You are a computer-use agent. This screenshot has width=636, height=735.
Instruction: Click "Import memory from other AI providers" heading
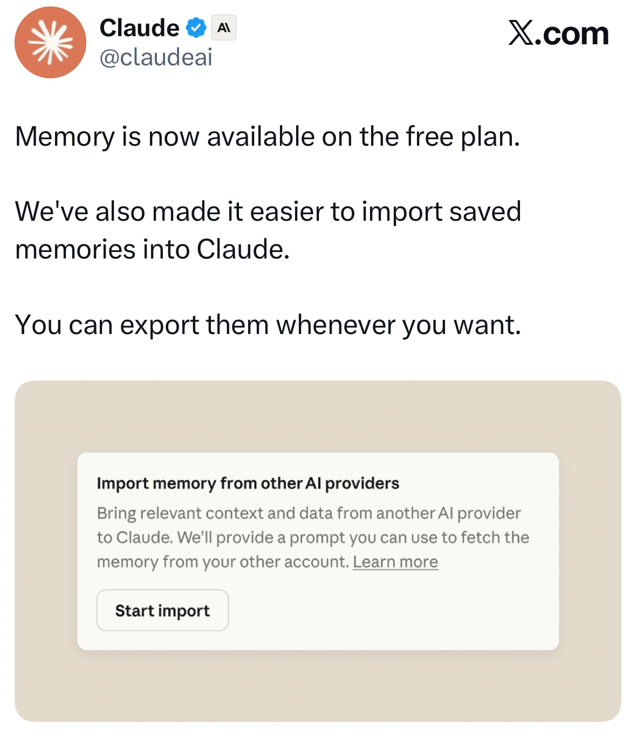click(248, 483)
